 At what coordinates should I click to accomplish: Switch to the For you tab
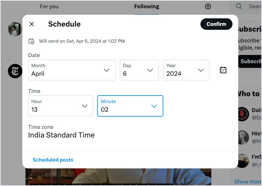pyautogui.click(x=49, y=6)
